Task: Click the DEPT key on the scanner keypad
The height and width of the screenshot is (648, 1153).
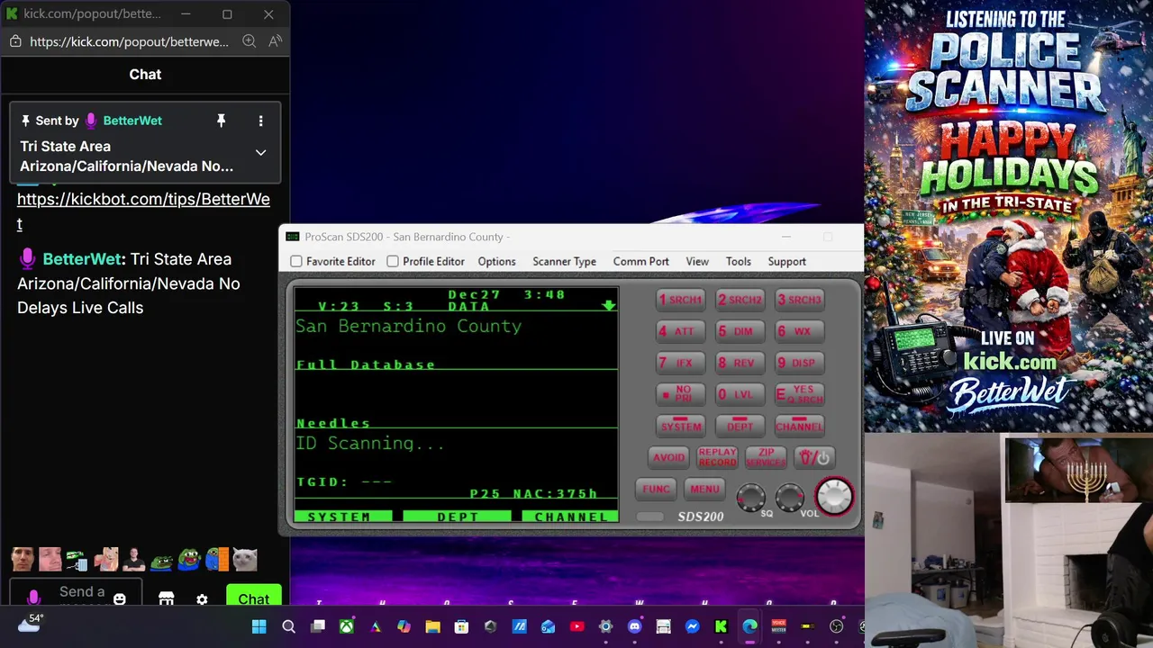Action: tap(740, 426)
